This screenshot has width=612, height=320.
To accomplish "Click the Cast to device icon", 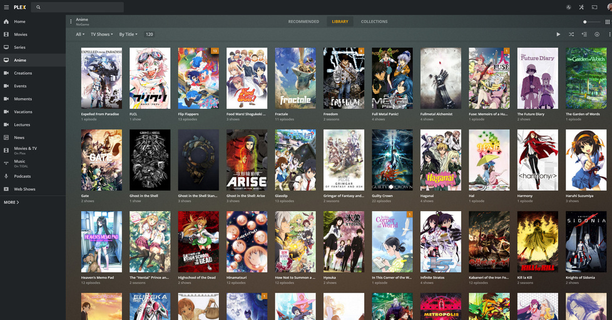I will coord(594,7).
